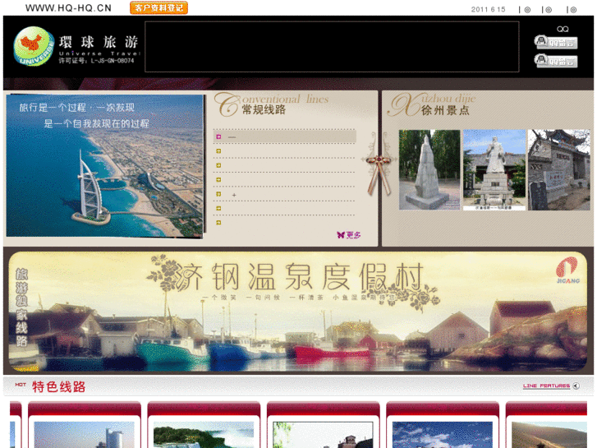The height and width of the screenshot is (448, 597).
Task: Click the ◎ icon nearest the date
Action: point(527,10)
